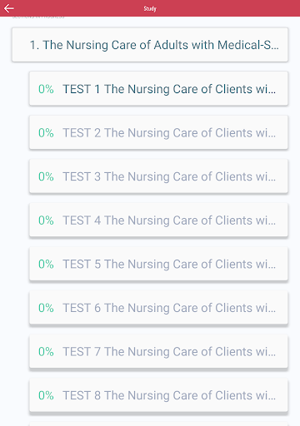Tap the back arrow icon
The image size is (300, 426).
pos(9,8)
